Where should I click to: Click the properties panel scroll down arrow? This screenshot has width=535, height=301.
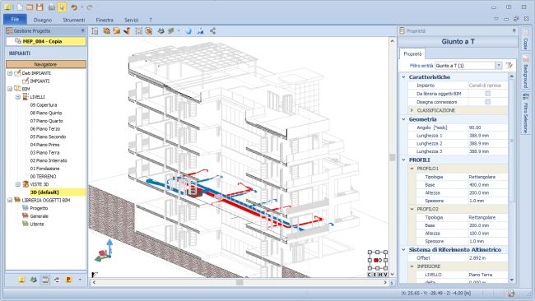pyautogui.click(x=511, y=280)
